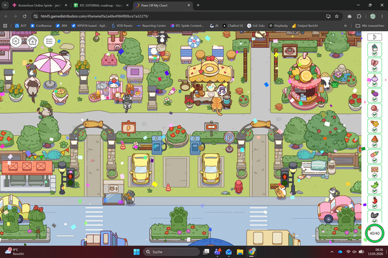The width and height of the screenshot is (388, 258).
Task: Open Task View from the taskbar
Action: [206, 252]
